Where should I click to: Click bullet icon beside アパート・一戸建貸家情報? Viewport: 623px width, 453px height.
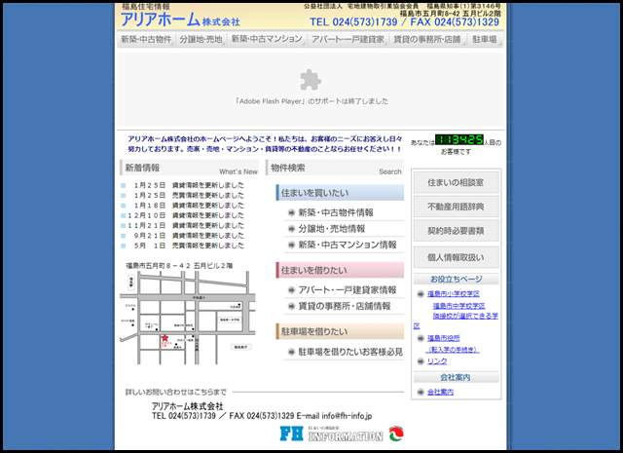click(292, 290)
